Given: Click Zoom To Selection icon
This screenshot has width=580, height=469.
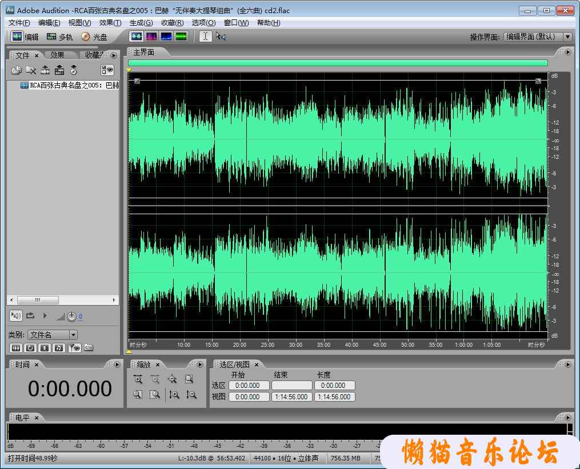Looking at the screenshot, I should click(189, 379).
